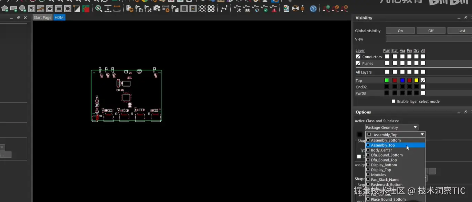Click the Etch column header
Image resolution: width=472 pixels, height=202 pixels.
395,50
